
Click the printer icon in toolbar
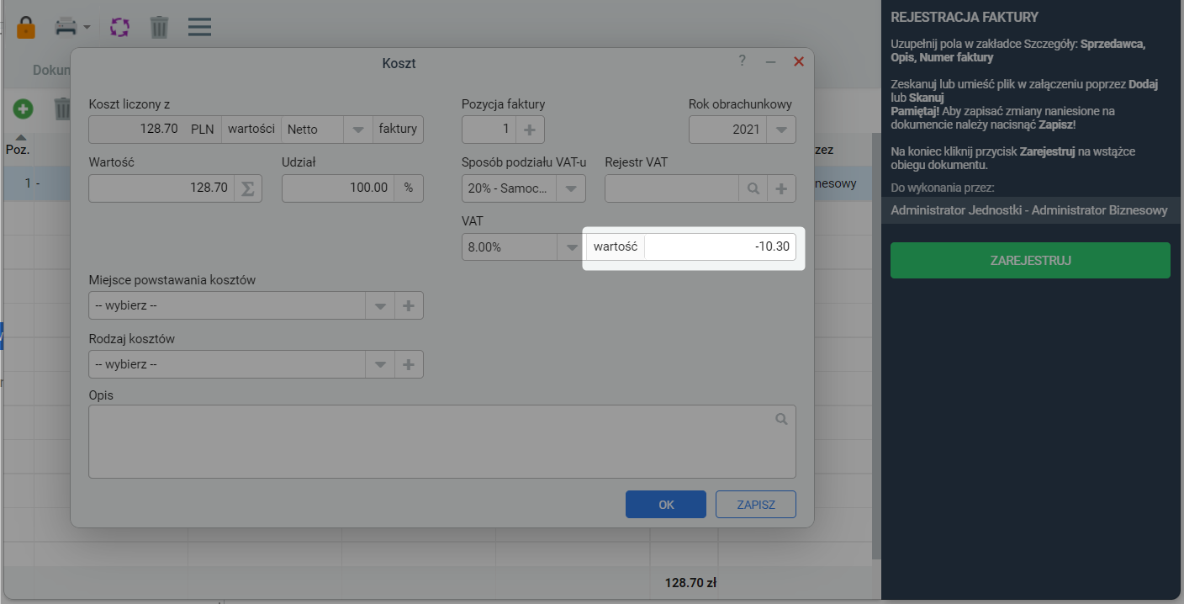click(x=66, y=27)
